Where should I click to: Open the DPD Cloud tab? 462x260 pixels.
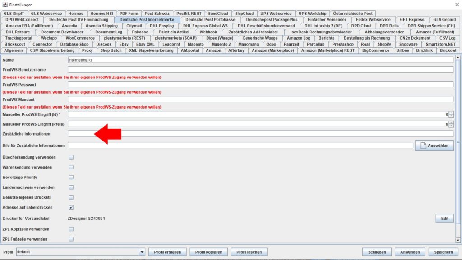coord(361,26)
